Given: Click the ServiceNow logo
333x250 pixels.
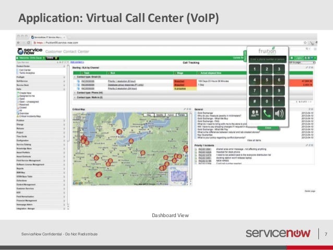Looking at the screenshot, I should pyautogui.click(x=30, y=51).
